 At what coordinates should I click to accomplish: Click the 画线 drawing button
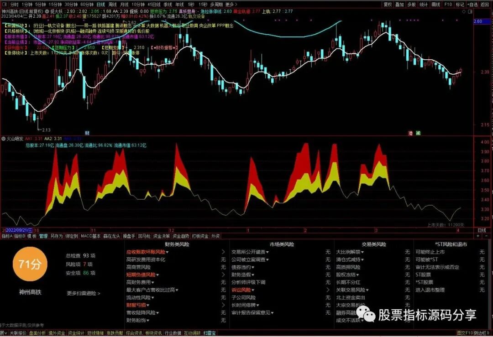(x=436, y=5)
